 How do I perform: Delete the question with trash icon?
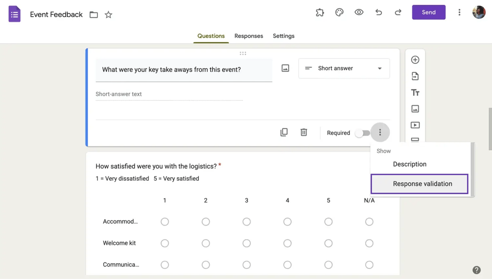pos(304,132)
